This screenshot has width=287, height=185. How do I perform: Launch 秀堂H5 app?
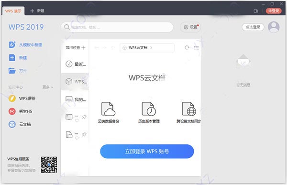[20, 111]
